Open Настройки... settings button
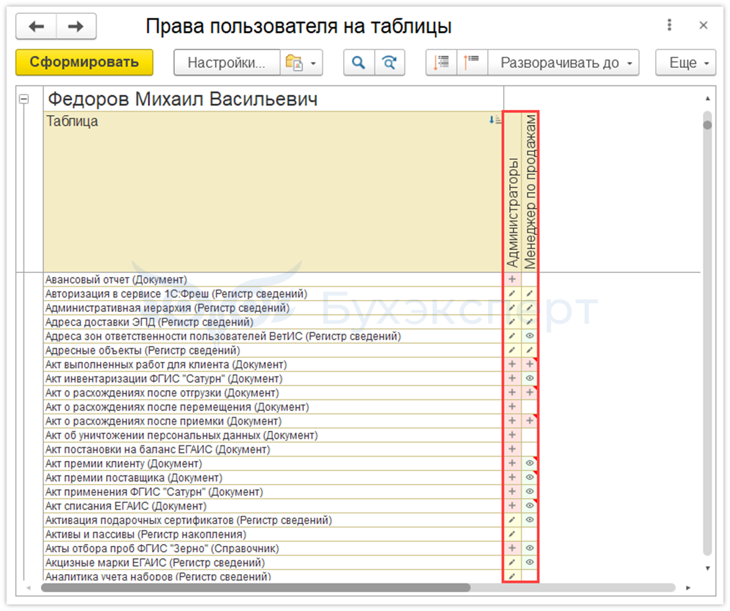Image resolution: width=730 pixels, height=611 pixels. pos(226,63)
